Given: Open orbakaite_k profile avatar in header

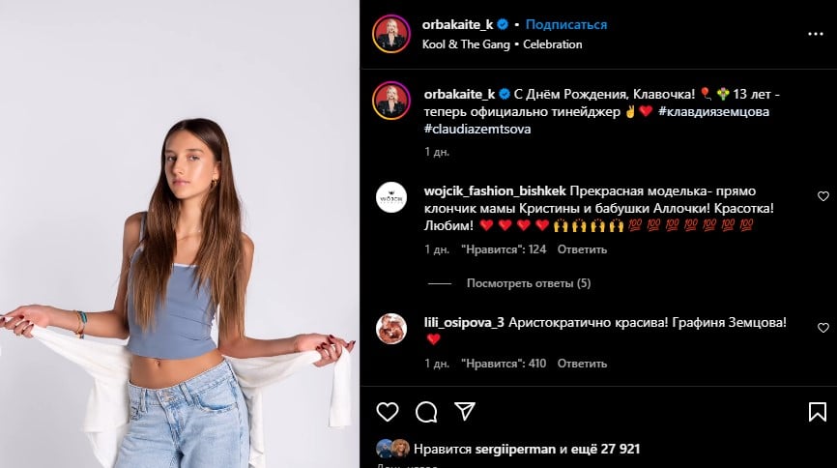Looking at the screenshot, I should 391,34.
